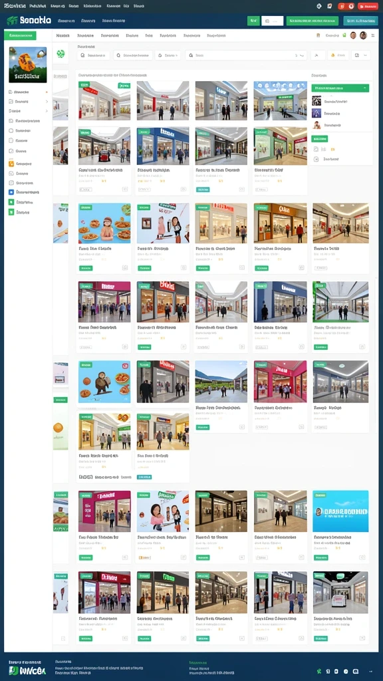This screenshot has width=383, height=681.
Task: Open the dropdown arrow inside the wide search field
Action: 302,55
